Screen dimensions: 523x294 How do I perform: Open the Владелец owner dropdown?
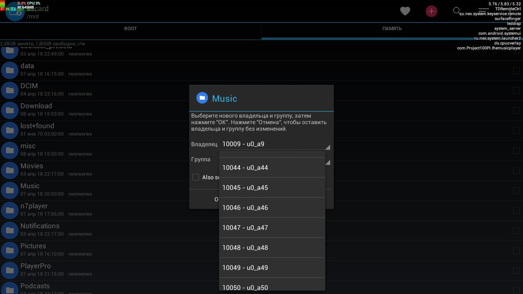275,144
